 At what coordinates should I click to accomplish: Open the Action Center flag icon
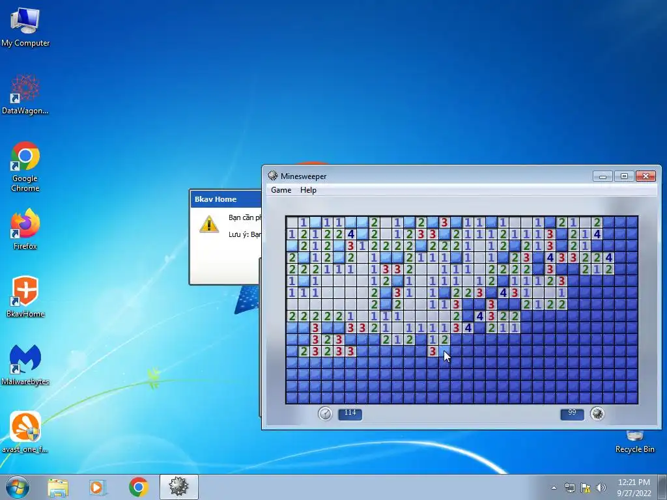(586, 488)
